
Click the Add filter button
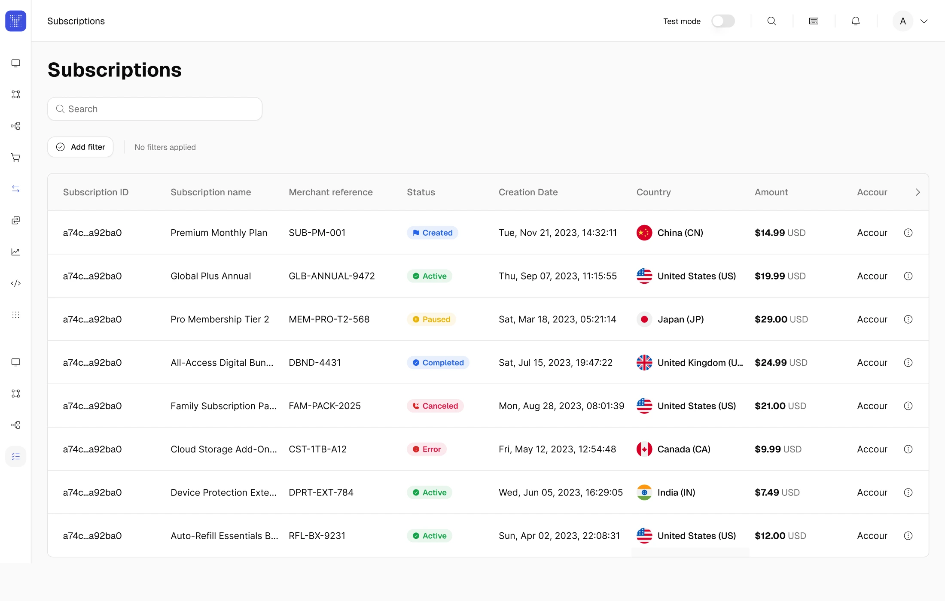click(x=80, y=147)
